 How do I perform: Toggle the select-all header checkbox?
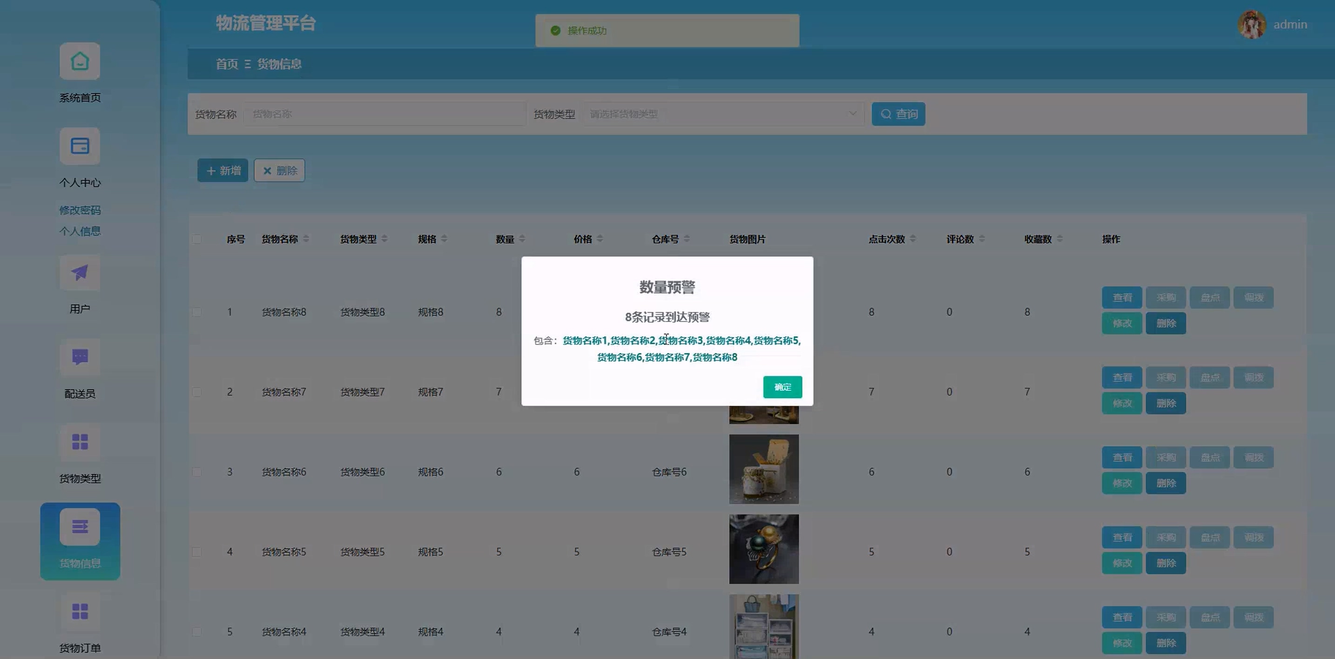(197, 239)
